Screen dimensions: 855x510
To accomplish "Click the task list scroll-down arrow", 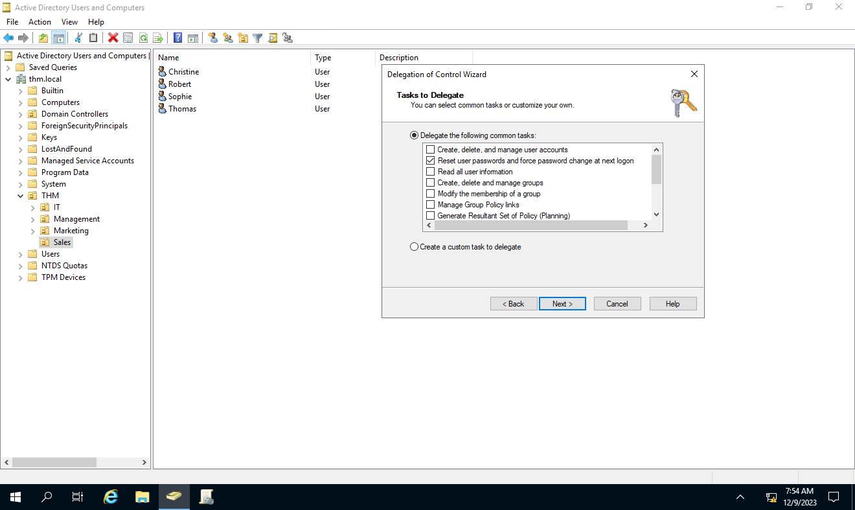I will tap(656, 214).
